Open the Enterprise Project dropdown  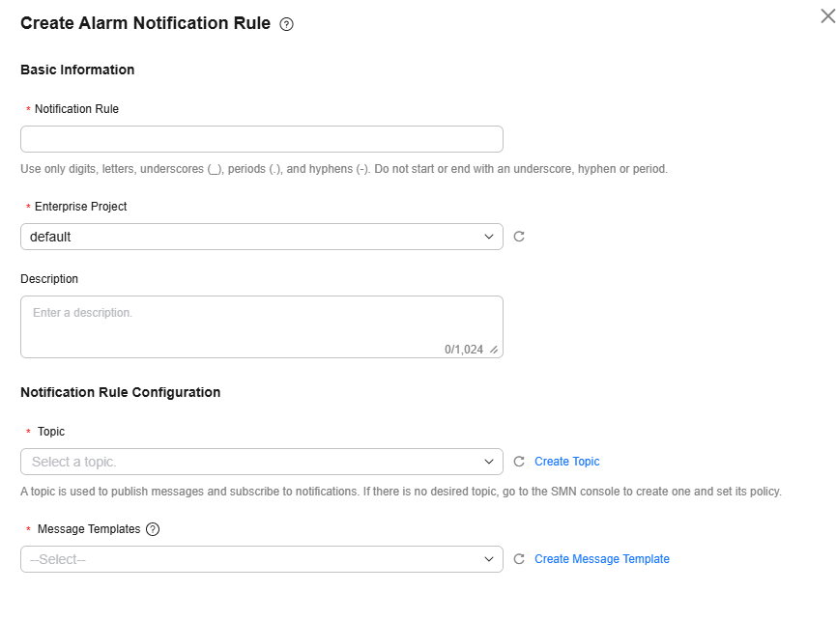(261, 237)
